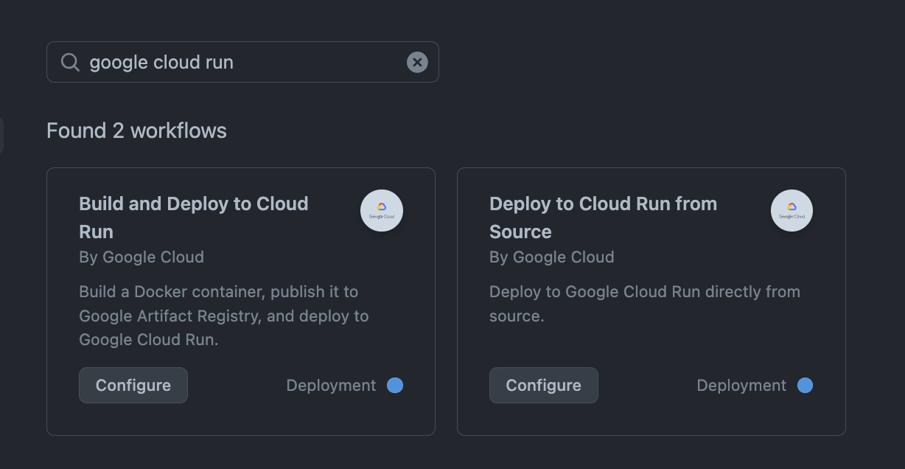Click the Docker container description text

pyautogui.click(x=224, y=316)
